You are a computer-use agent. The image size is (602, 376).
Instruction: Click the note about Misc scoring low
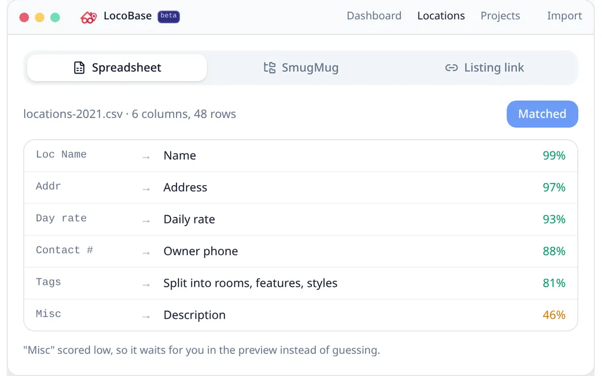tap(201, 350)
